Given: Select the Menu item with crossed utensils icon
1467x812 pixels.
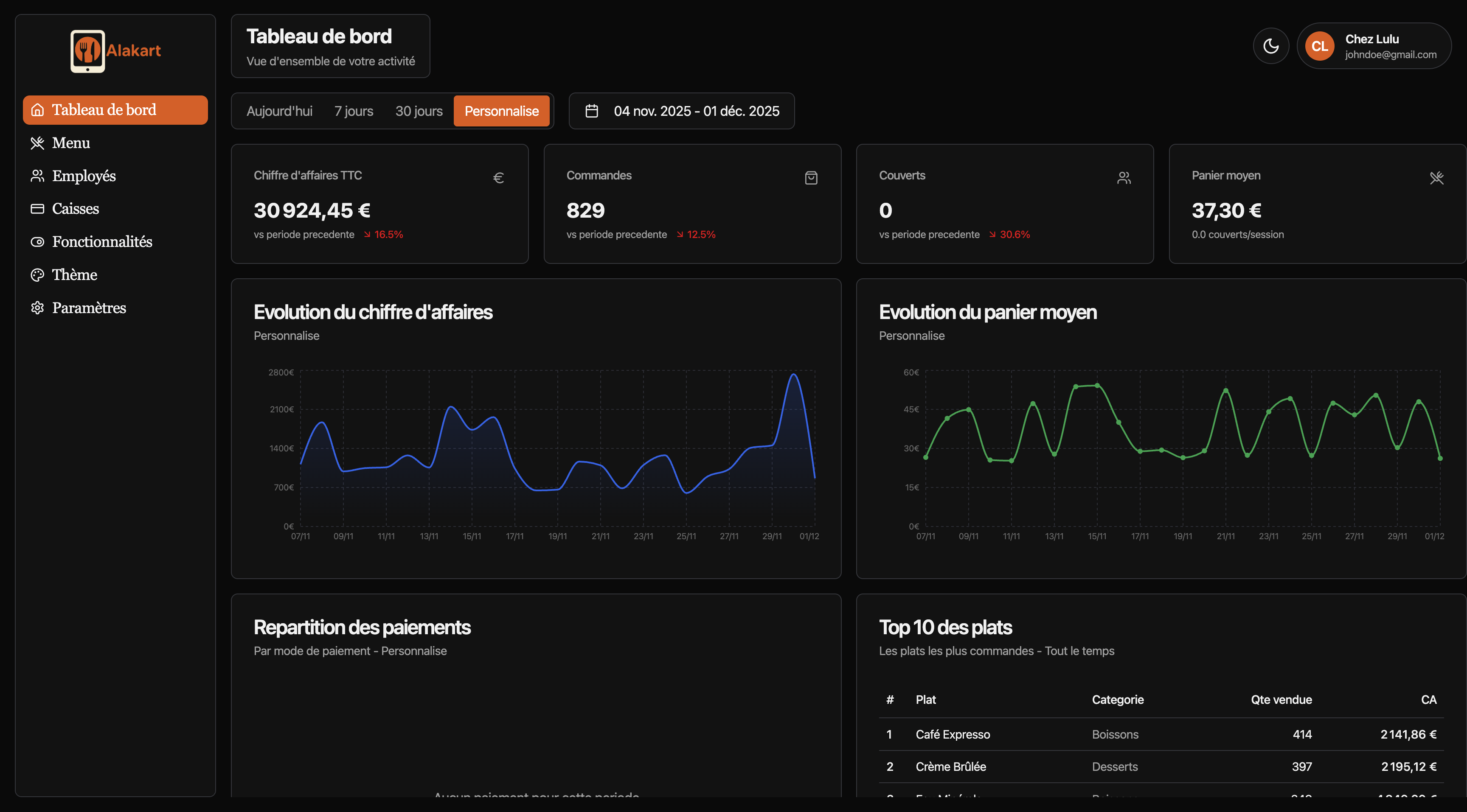Looking at the screenshot, I should click(70, 143).
